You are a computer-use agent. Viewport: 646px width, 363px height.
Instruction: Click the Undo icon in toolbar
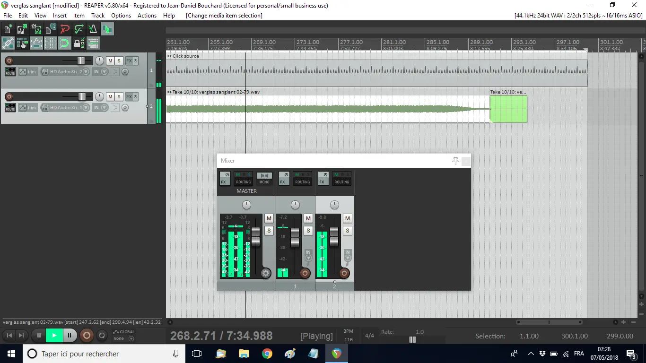click(65, 29)
